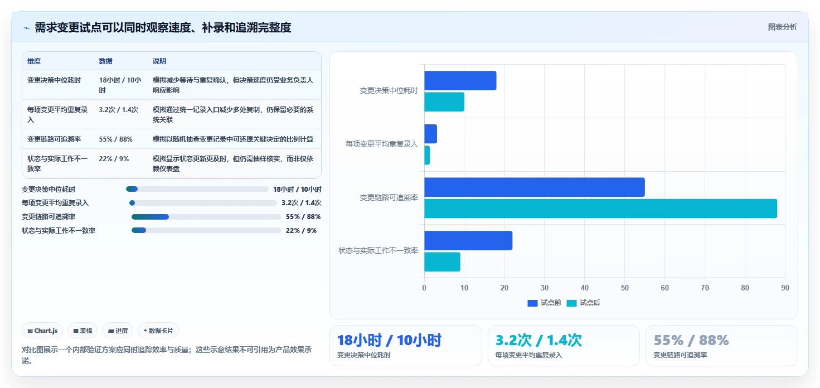
Task: Toggle the 试点后 legend item
Action: 583,303
